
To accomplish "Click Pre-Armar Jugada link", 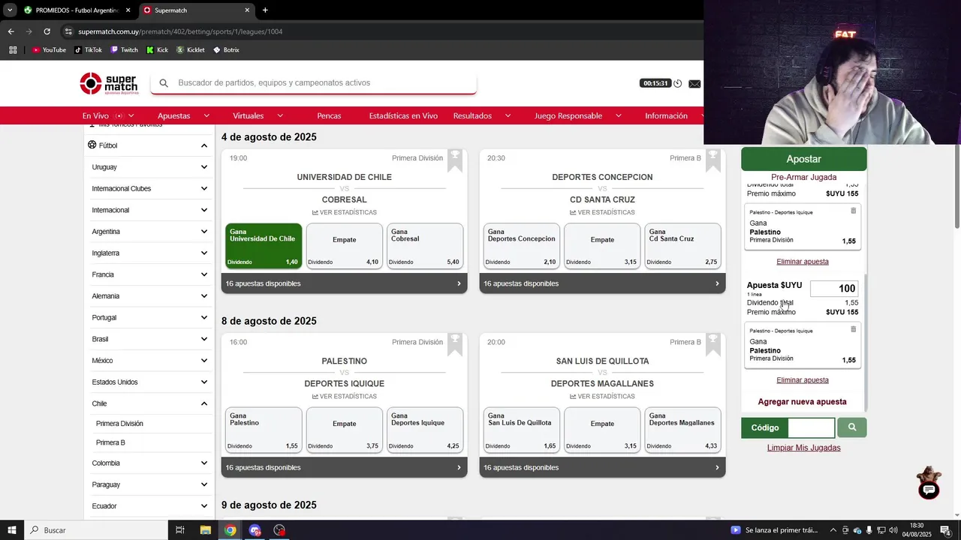I will [803, 177].
